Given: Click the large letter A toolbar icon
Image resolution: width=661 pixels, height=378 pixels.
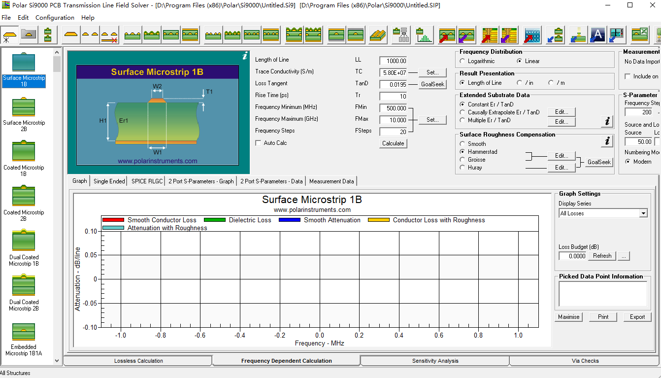Looking at the screenshot, I should [597, 35].
